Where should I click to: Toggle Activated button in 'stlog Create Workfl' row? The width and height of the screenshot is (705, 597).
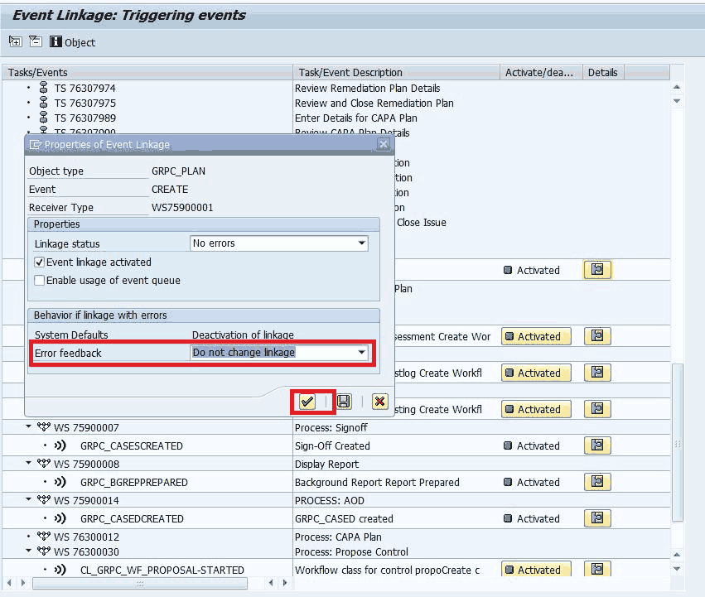536,373
